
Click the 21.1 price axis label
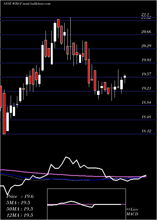tap(145, 14)
